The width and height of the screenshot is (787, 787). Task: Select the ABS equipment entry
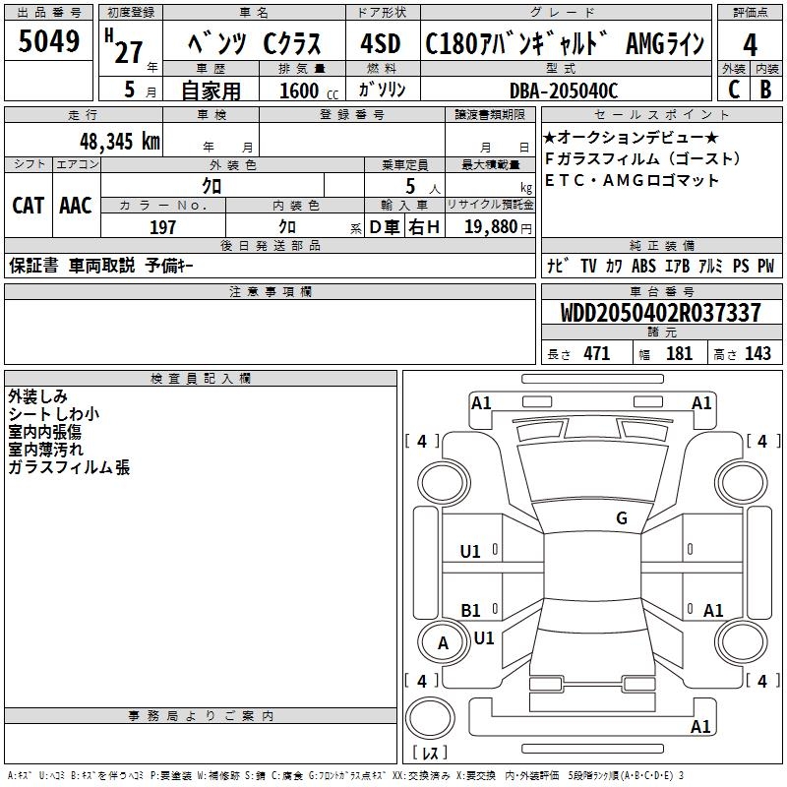pyautogui.click(x=643, y=266)
